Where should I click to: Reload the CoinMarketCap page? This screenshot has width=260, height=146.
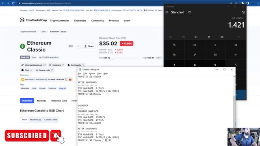point(13,3)
